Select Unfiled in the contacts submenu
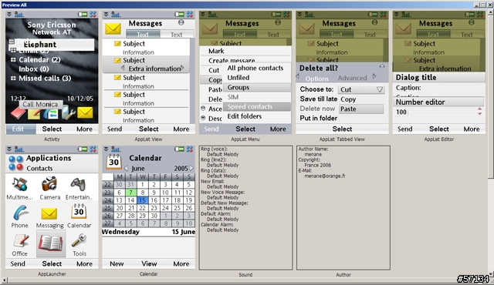This screenshot has height=285, width=494. click(x=239, y=78)
